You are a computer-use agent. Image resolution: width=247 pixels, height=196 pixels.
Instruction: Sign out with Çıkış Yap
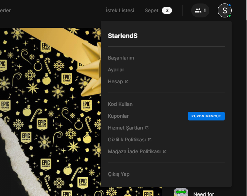point(119,174)
